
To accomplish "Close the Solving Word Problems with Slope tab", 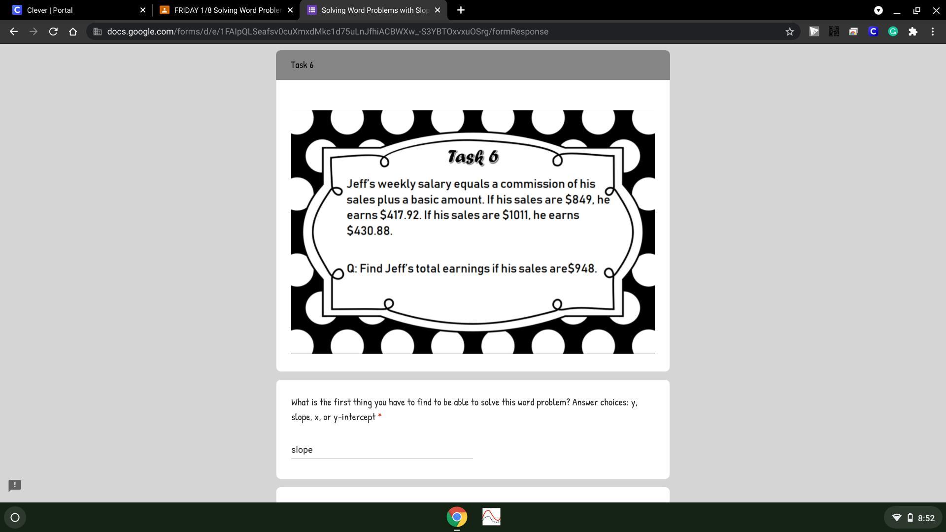I will [437, 10].
